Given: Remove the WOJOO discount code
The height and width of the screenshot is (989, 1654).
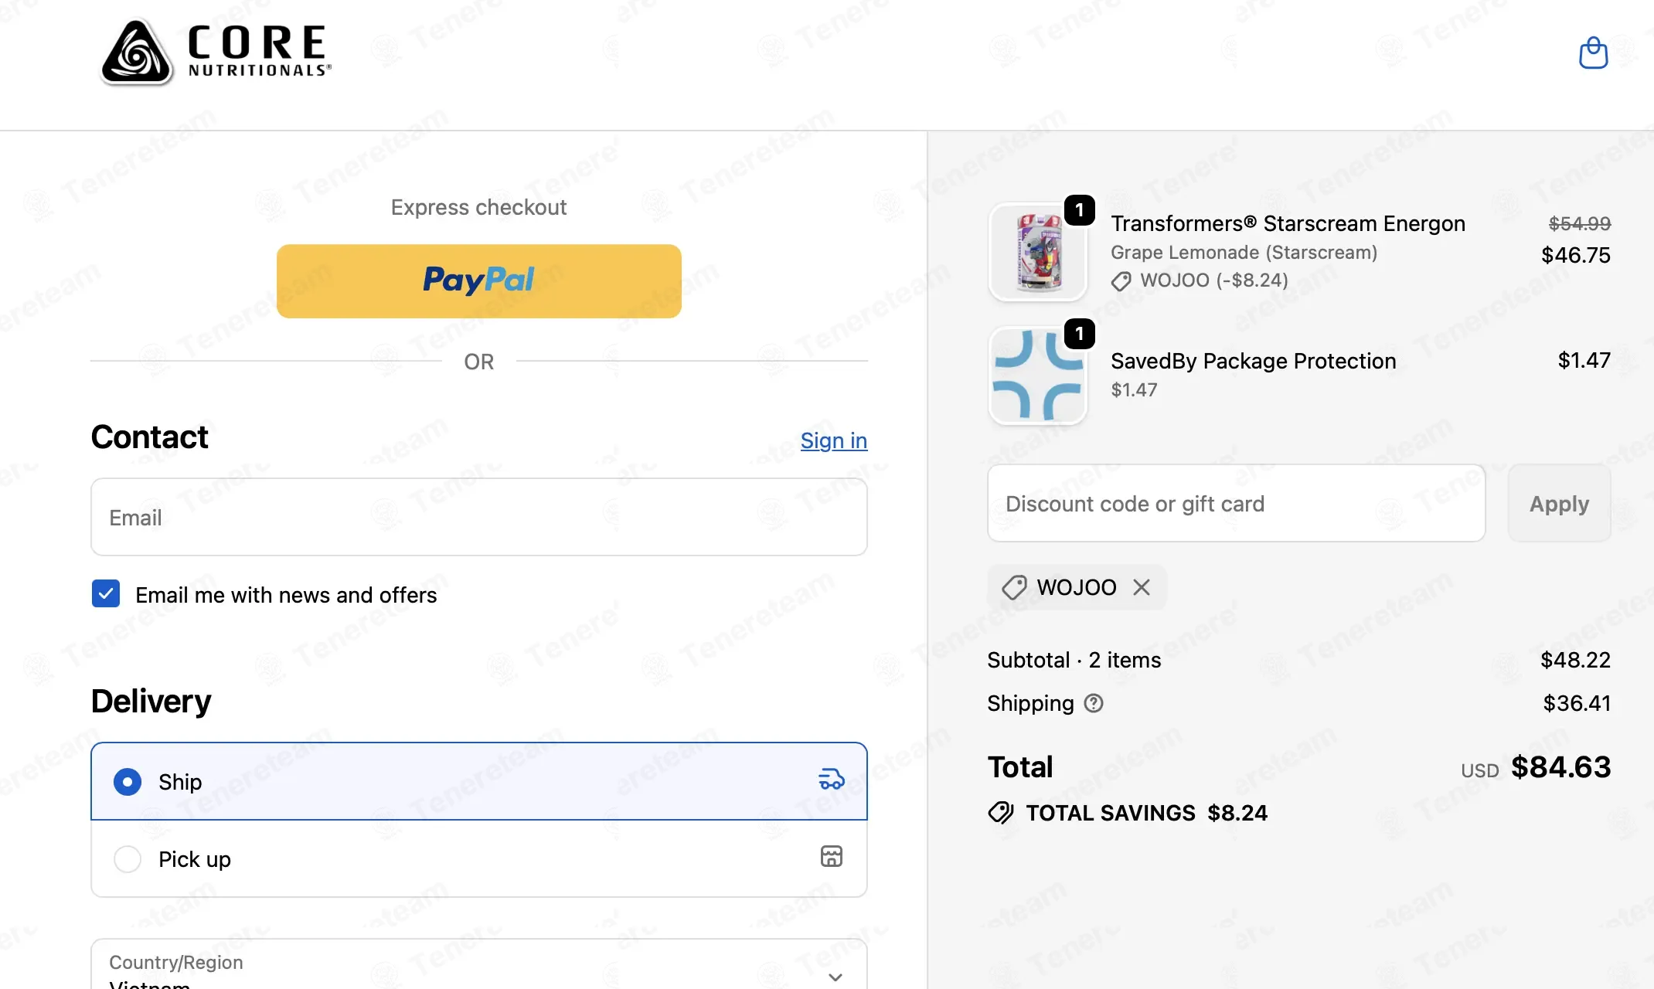Looking at the screenshot, I should [1142, 587].
